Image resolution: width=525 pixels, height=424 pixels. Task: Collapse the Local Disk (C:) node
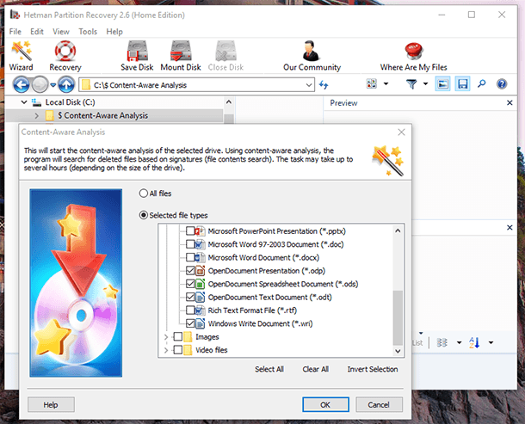(x=24, y=102)
